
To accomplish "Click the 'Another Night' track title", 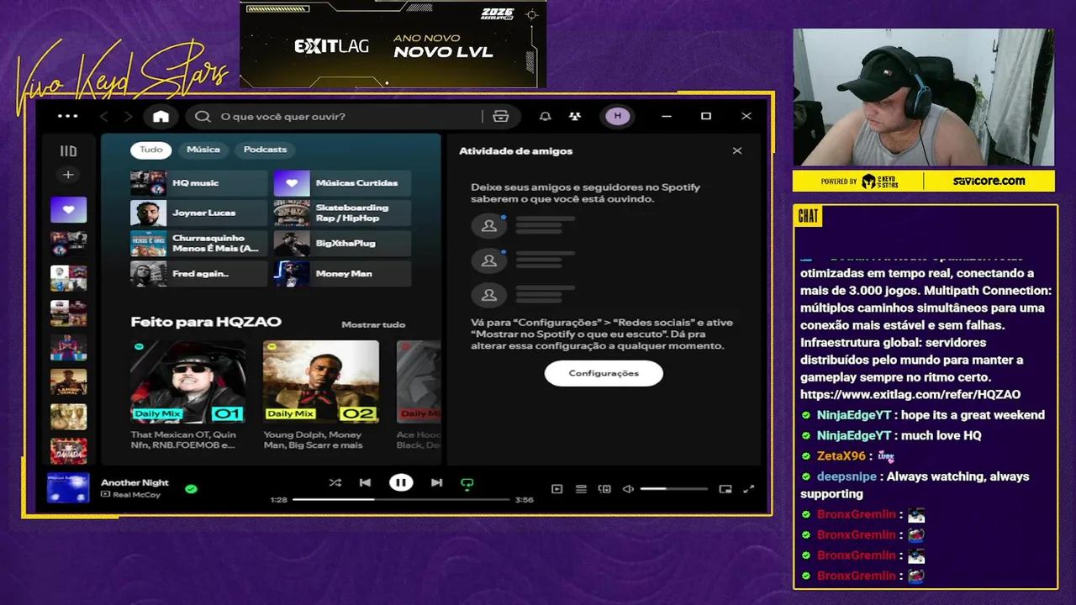I will (134, 482).
